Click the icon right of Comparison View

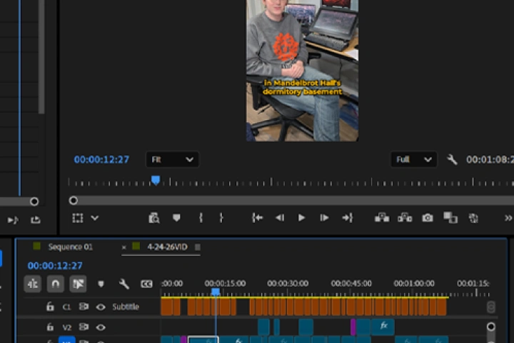click(x=473, y=218)
